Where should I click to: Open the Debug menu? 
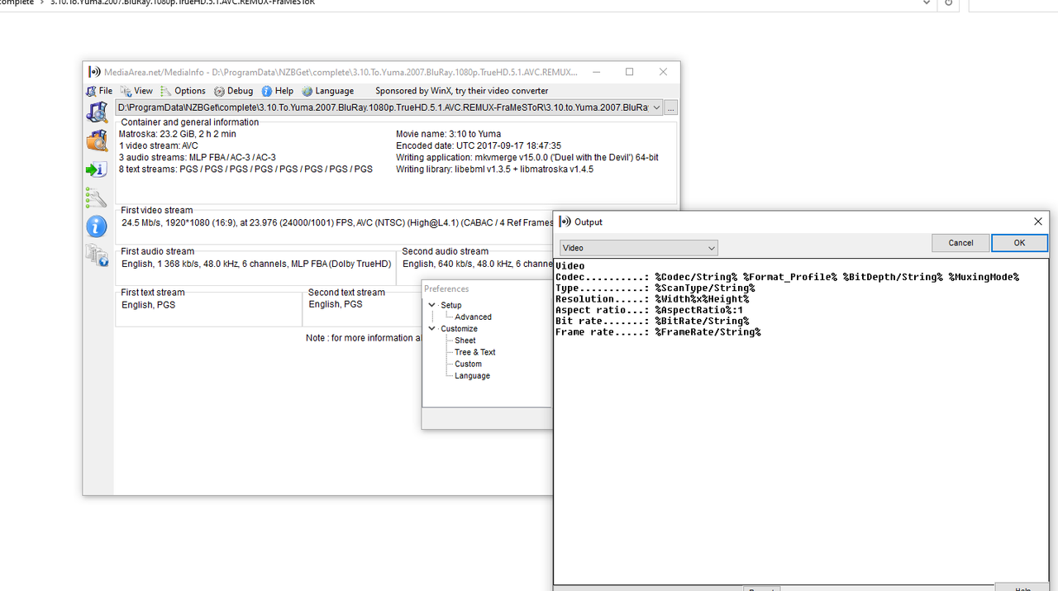[234, 91]
